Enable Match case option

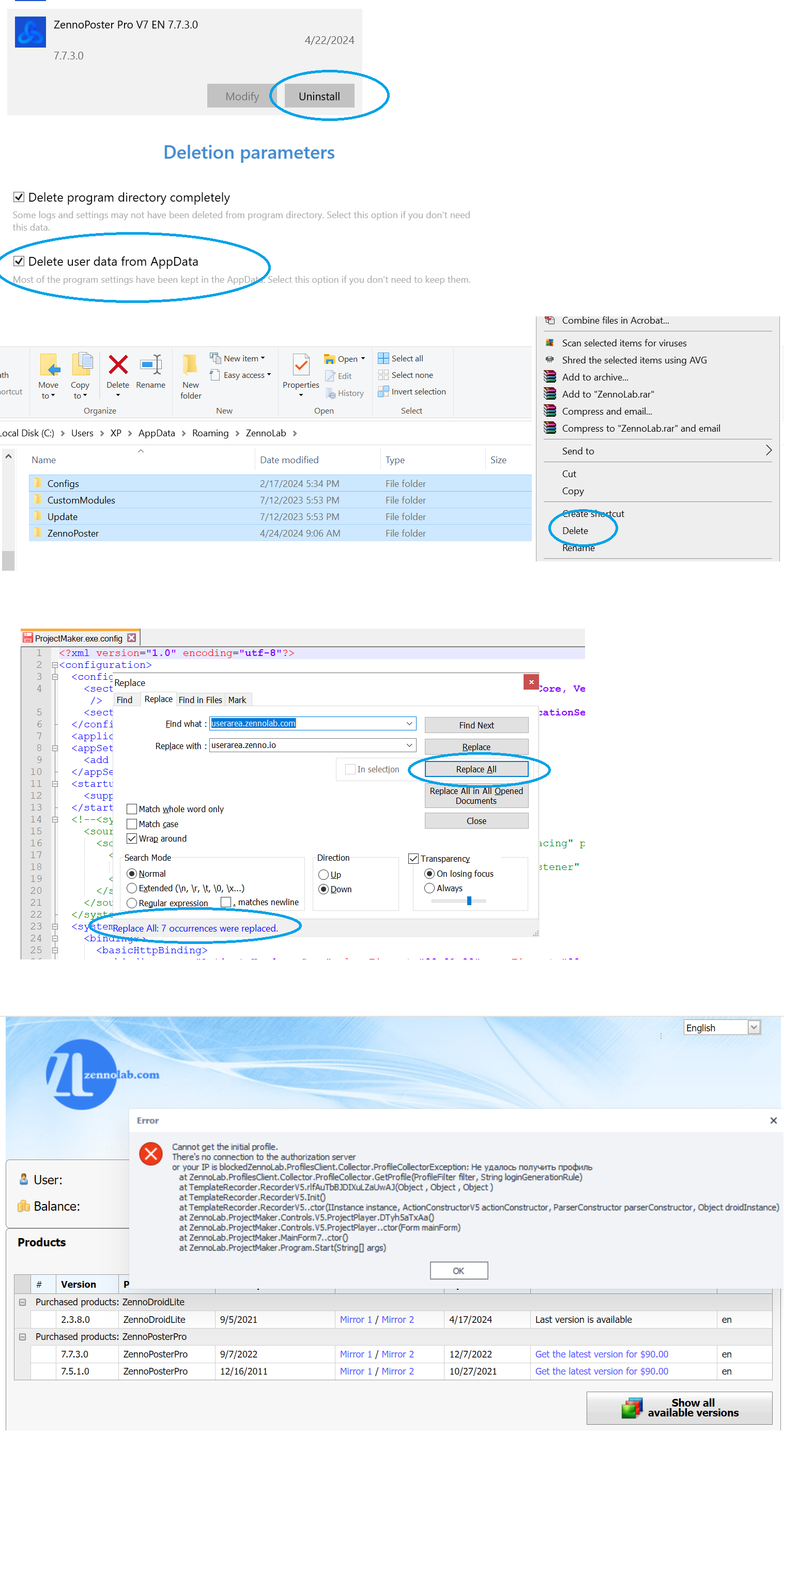tap(131, 824)
